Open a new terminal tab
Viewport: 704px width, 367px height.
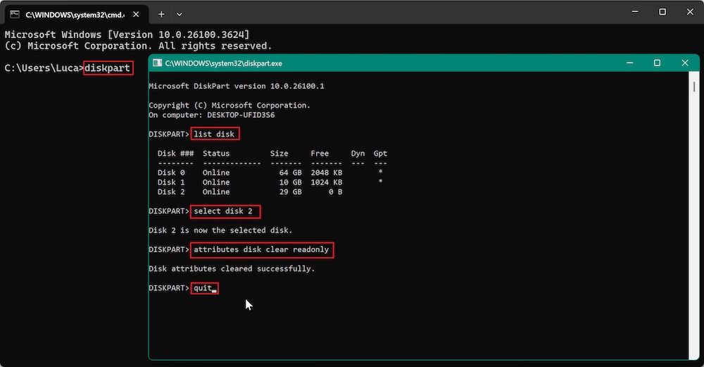(x=161, y=13)
